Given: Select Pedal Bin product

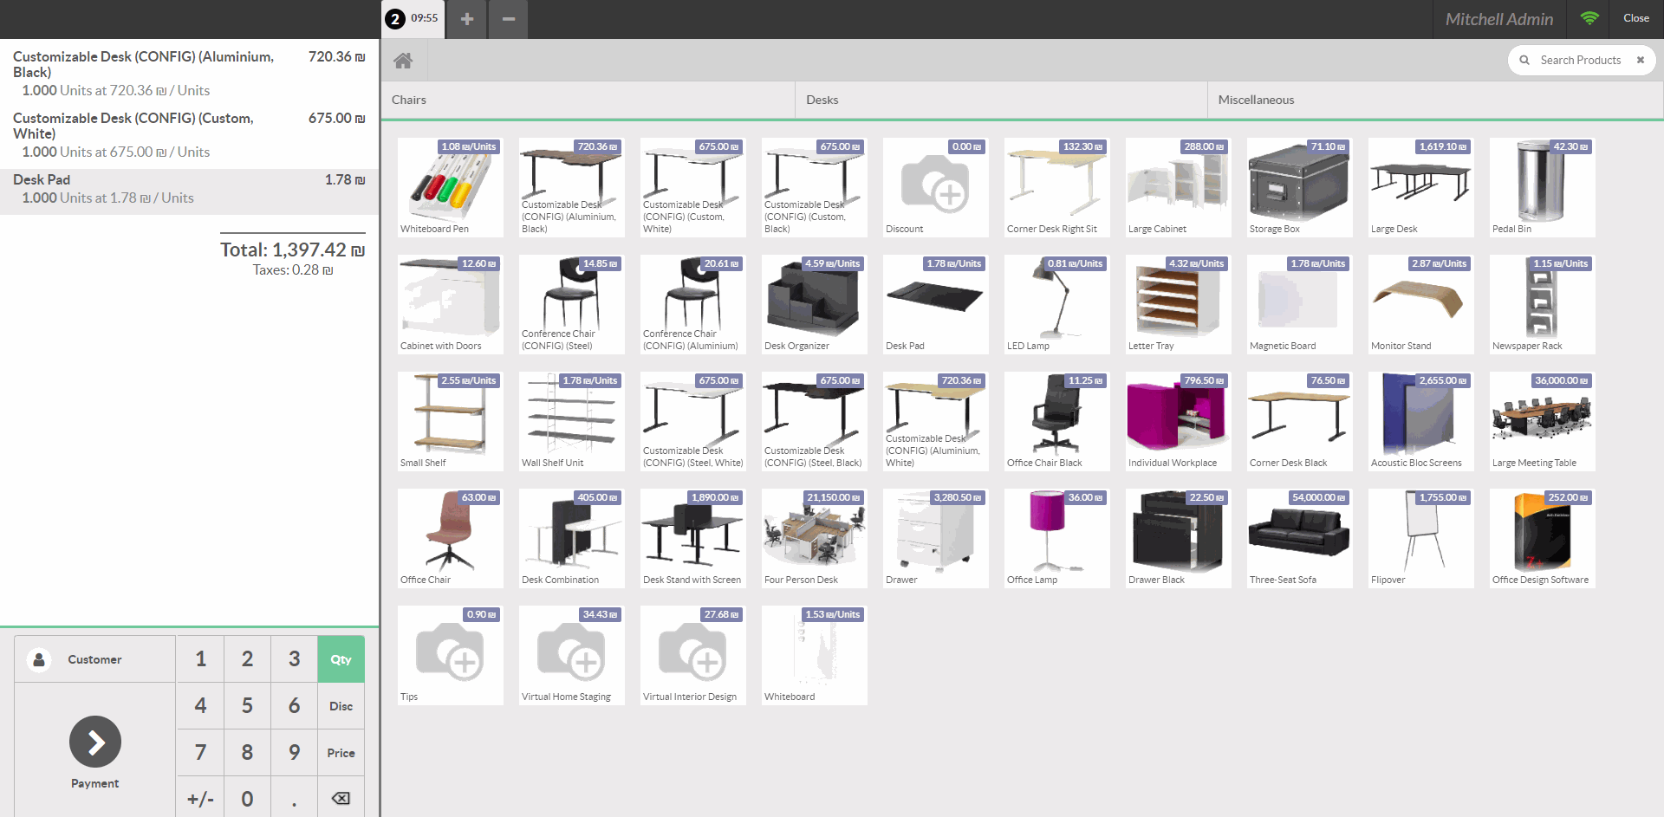Looking at the screenshot, I should coord(1543,187).
